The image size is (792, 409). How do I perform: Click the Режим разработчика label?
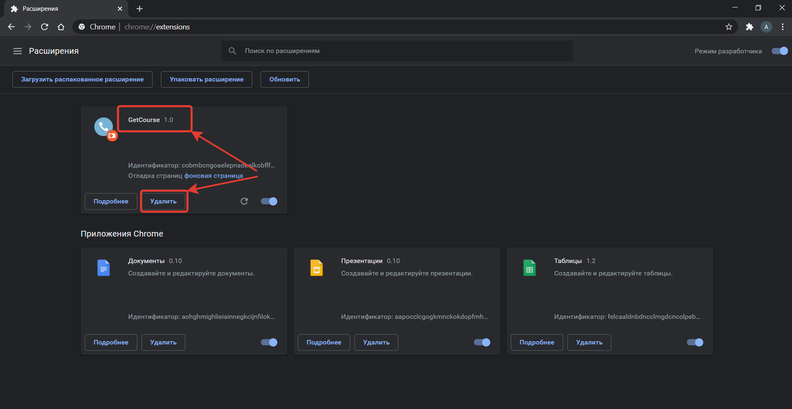(728, 51)
